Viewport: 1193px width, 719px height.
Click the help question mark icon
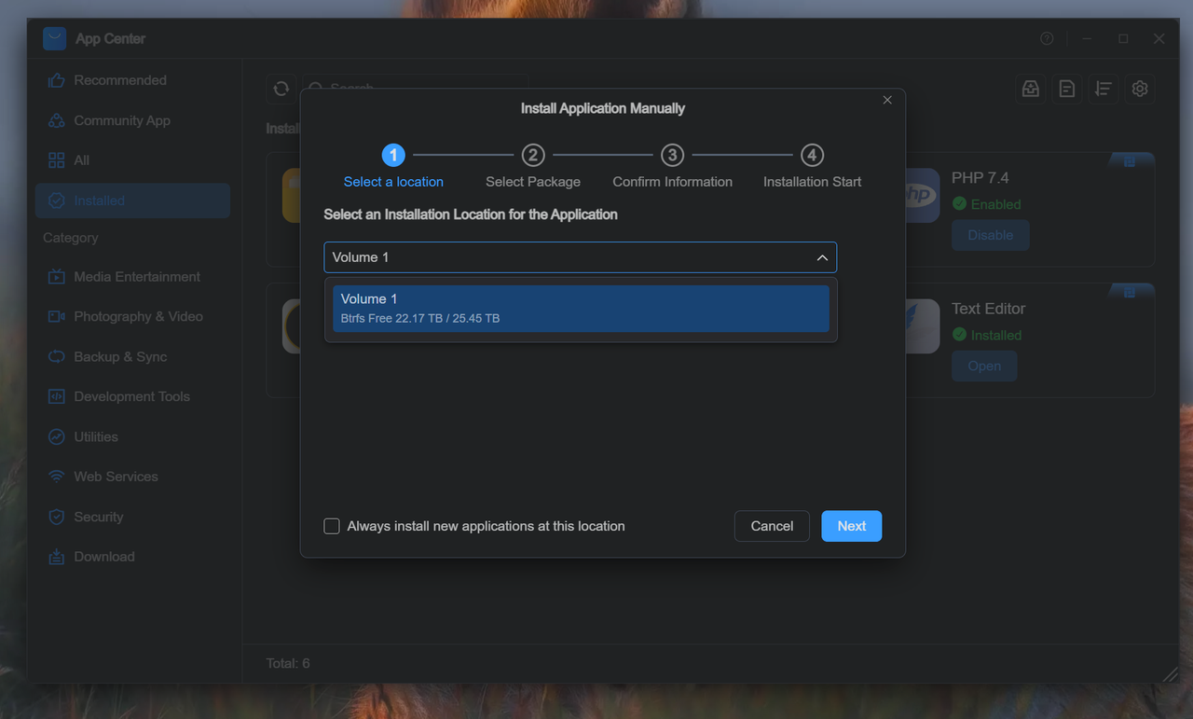point(1047,38)
